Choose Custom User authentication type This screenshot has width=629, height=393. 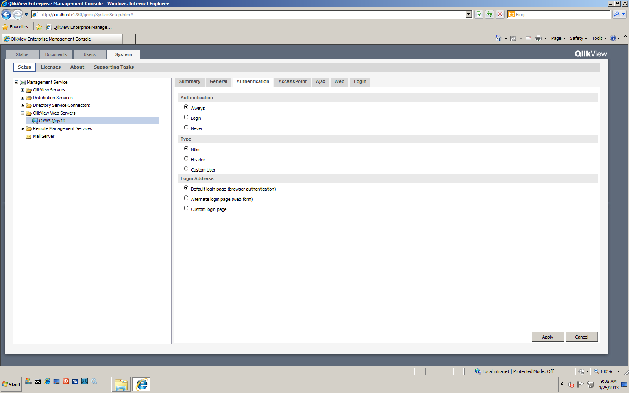pyautogui.click(x=186, y=169)
